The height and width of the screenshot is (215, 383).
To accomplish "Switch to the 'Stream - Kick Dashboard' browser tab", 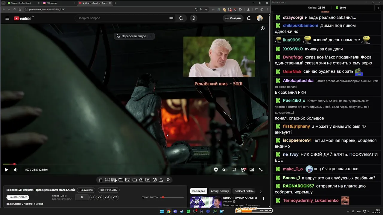I will [x=23, y=3].
